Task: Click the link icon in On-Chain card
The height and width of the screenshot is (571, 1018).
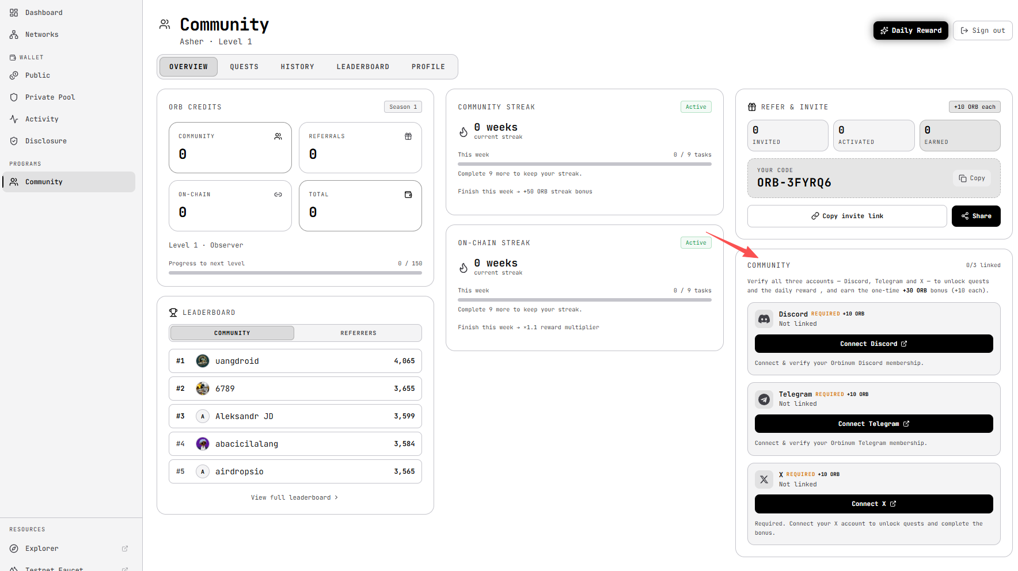Action: pos(278,195)
